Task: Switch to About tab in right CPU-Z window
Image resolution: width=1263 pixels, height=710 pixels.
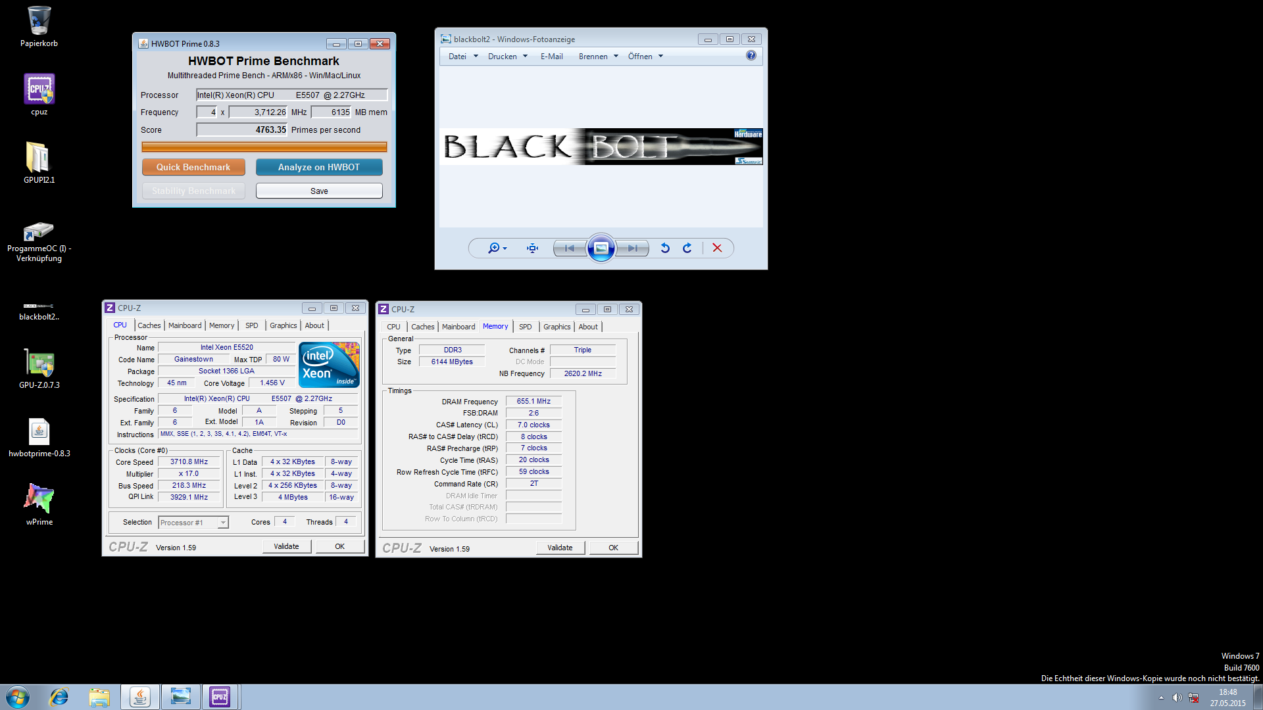Action: tap(588, 327)
